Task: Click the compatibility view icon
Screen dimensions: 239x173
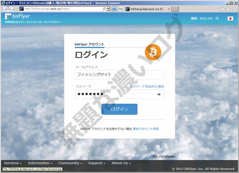Action: 114,9
